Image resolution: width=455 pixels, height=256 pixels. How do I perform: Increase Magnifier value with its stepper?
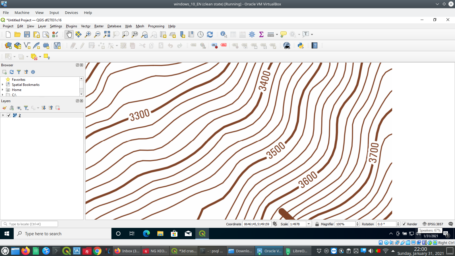tap(357, 222)
